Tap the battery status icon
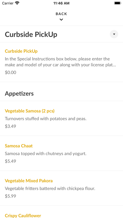This screenshot has height=218, width=123. [x=118, y=3]
